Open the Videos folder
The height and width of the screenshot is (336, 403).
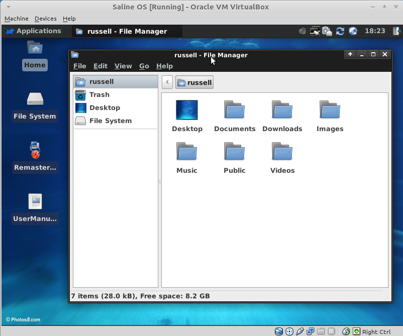coord(282,152)
